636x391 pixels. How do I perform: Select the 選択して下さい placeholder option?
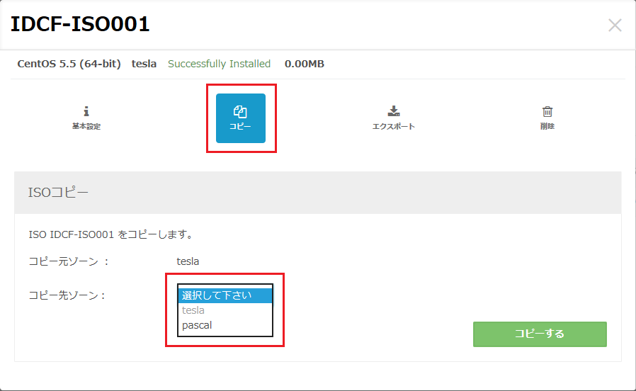coord(216,295)
